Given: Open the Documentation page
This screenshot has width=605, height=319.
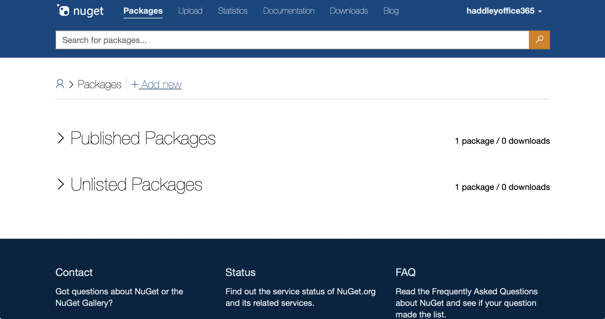Looking at the screenshot, I should pyautogui.click(x=289, y=11).
